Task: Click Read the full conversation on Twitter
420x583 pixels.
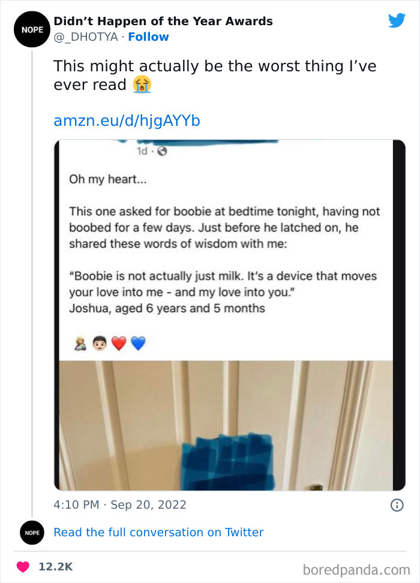Action: (x=159, y=532)
